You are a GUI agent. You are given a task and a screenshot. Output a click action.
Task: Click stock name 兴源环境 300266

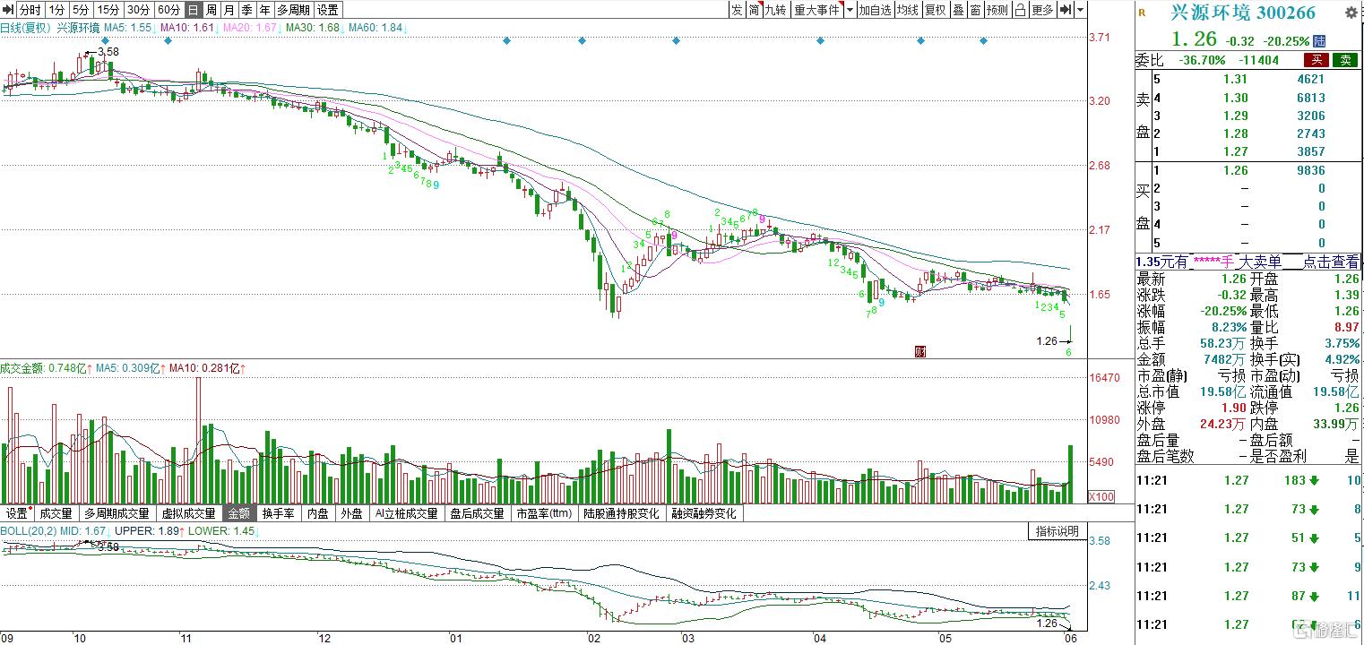point(1243,13)
